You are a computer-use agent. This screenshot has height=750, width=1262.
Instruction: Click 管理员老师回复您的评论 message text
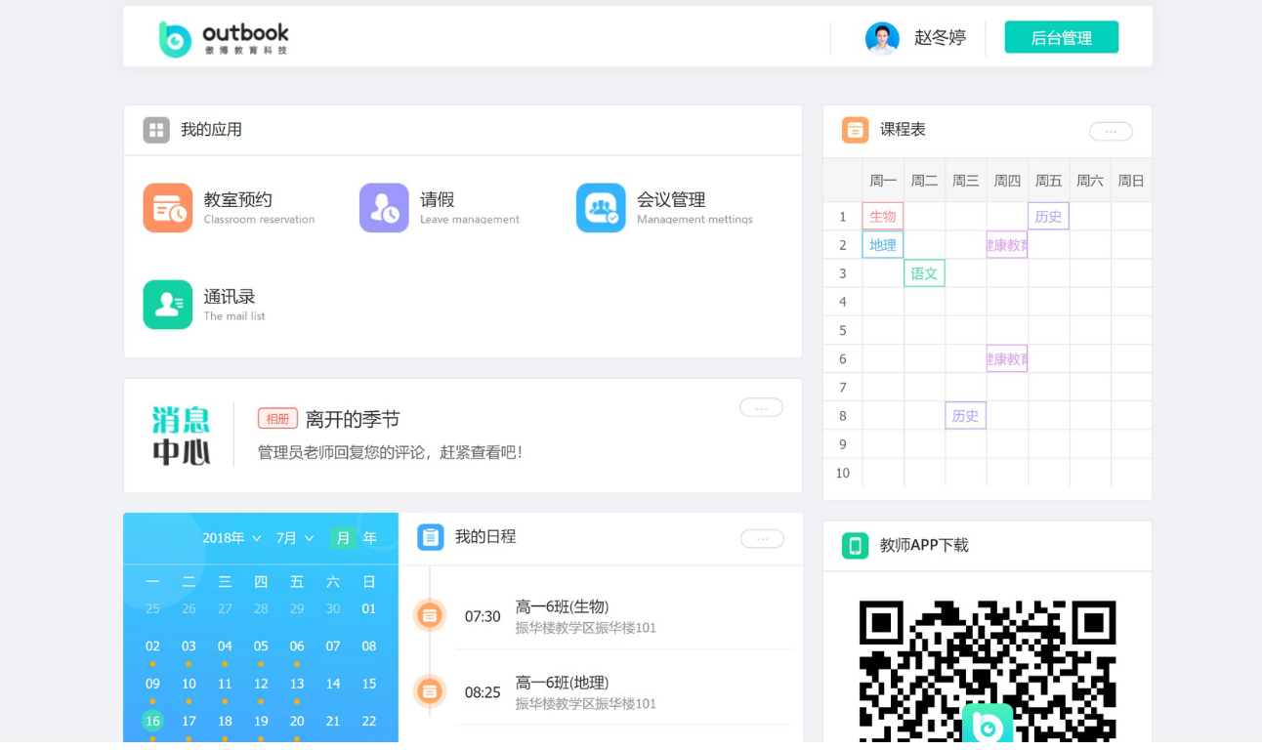click(390, 452)
